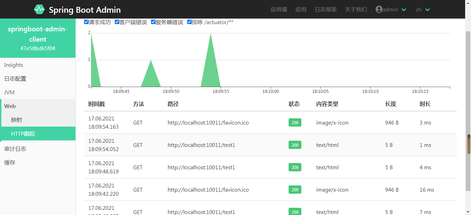Click test1 path in the 18:09:48.619 row
This screenshot has width=471, height=215.
coord(201,167)
